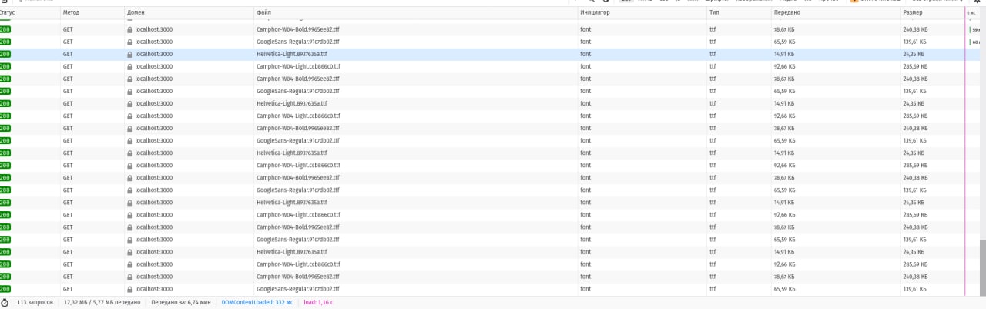Click the 113 запросов status bar entry
The height and width of the screenshot is (309, 986).
pos(35,303)
